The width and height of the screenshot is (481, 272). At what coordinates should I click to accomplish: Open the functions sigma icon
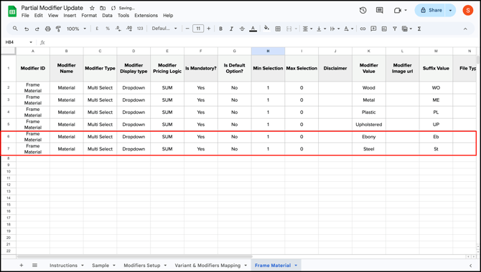tap(419, 29)
